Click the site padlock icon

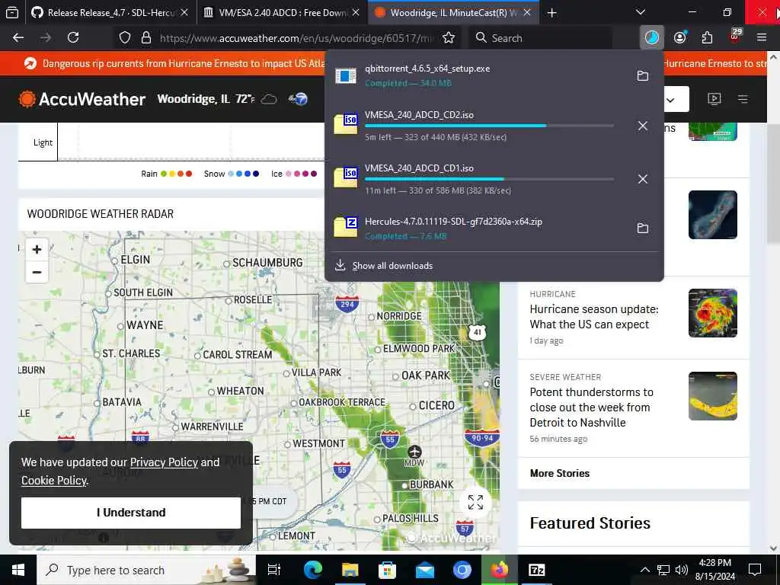coord(145,38)
